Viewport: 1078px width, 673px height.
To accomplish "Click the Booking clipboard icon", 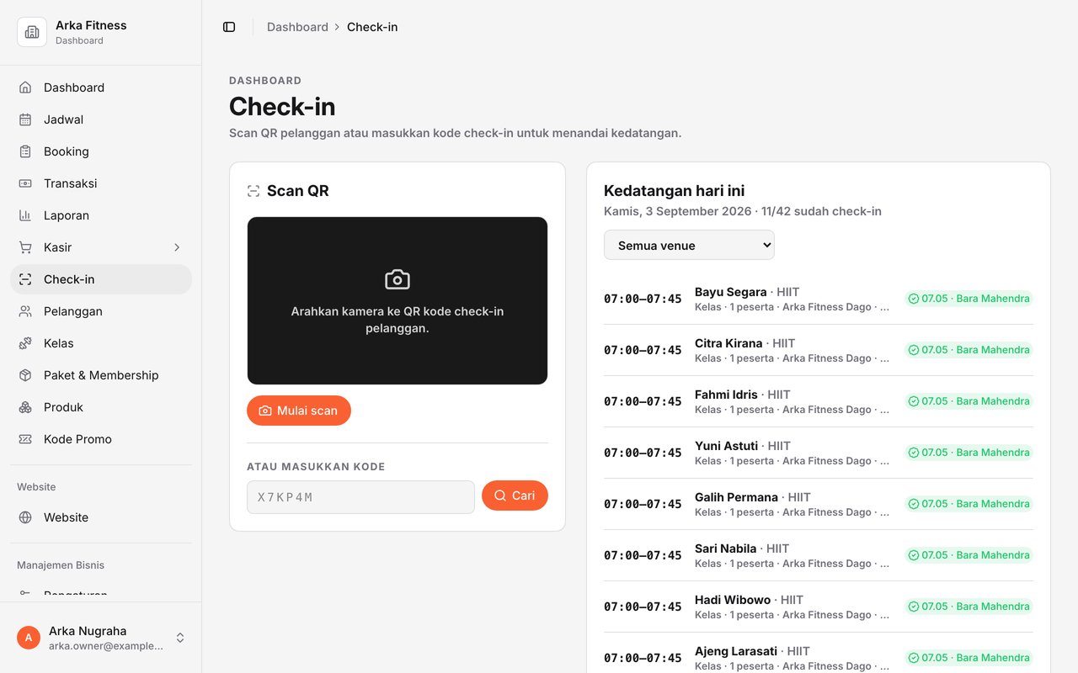I will pos(25,151).
